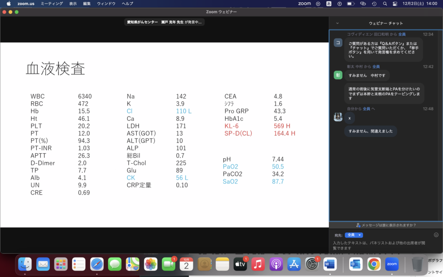Image resolution: width=443 pixels, height=277 pixels.
Task: Open Japanese input source menu (あ)
Action: pyautogui.click(x=329, y=3)
